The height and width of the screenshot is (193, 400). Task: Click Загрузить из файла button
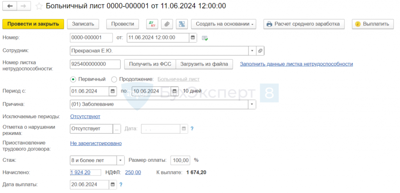tap(204, 64)
